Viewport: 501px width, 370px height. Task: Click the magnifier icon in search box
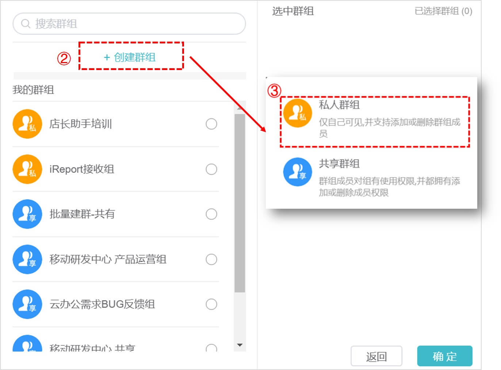26,24
